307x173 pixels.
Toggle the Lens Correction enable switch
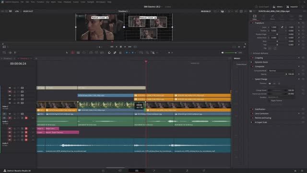(252, 113)
